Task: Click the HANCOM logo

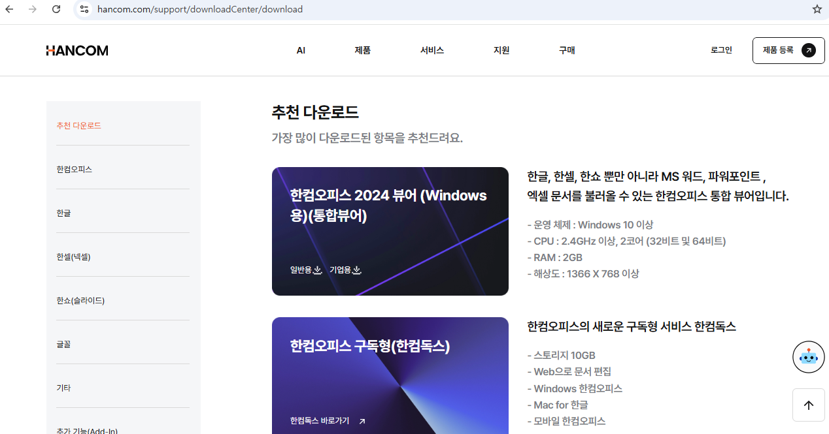Action: click(77, 50)
